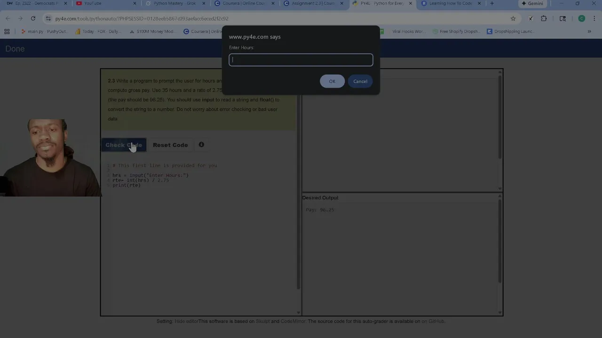The height and width of the screenshot is (338, 602).
Task: Click code line rte= int(hrs) / 2.75
Action: [x=141, y=180]
